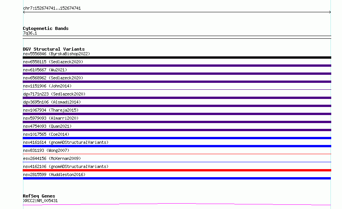
Task: Open variant nsv5979093 (Almarri2020) label
Action: pyautogui.click(x=51, y=118)
